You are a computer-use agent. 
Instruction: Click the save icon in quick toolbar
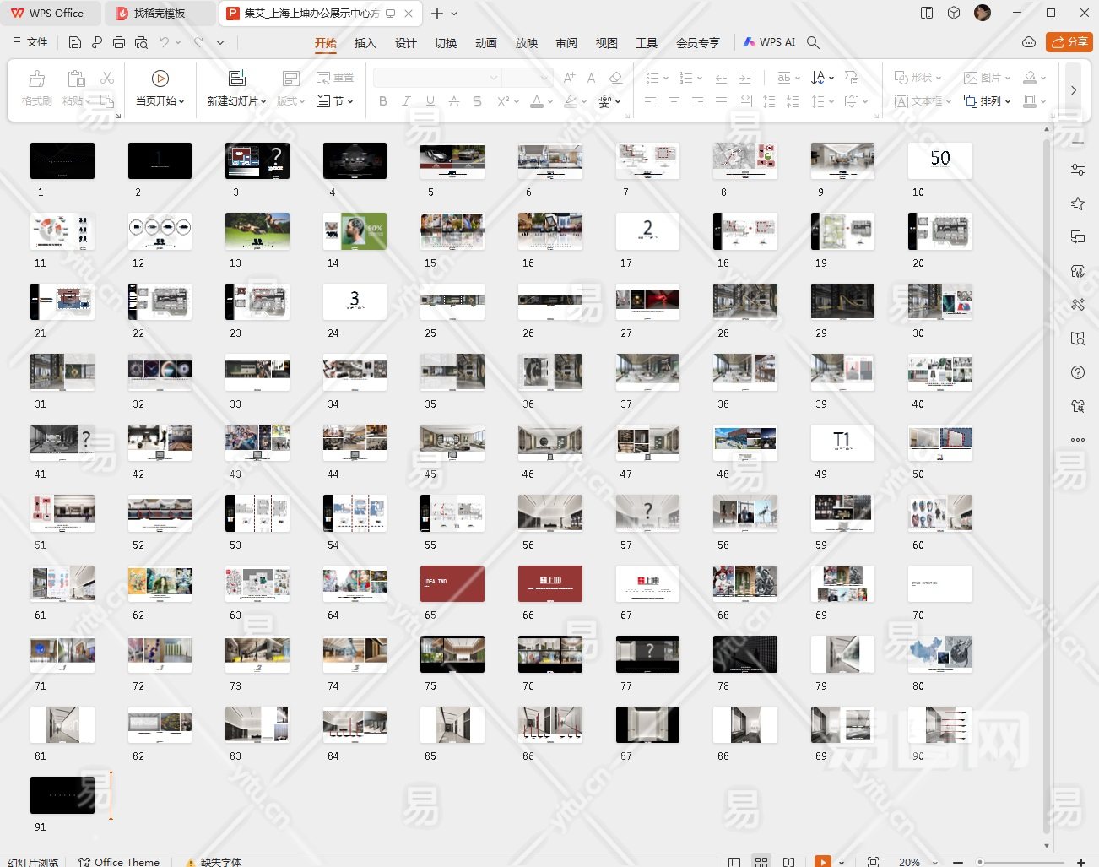pyautogui.click(x=75, y=42)
